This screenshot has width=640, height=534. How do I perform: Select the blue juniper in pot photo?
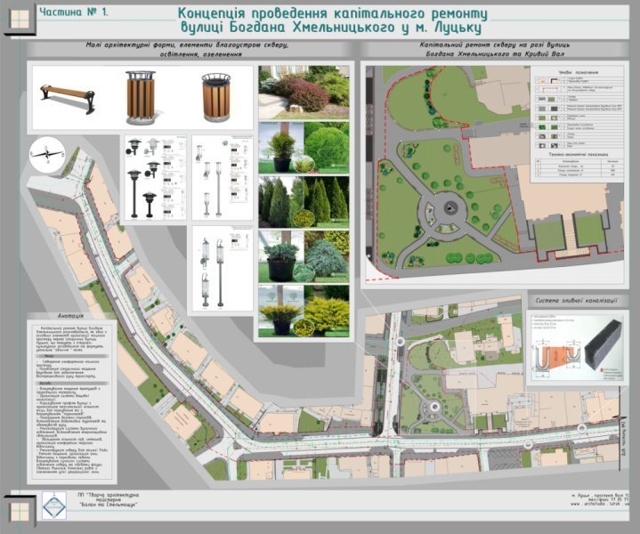tap(304, 255)
